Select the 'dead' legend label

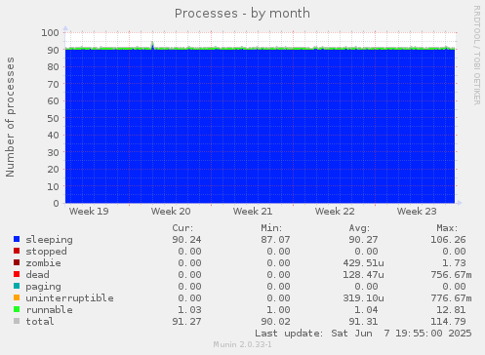(37, 275)
